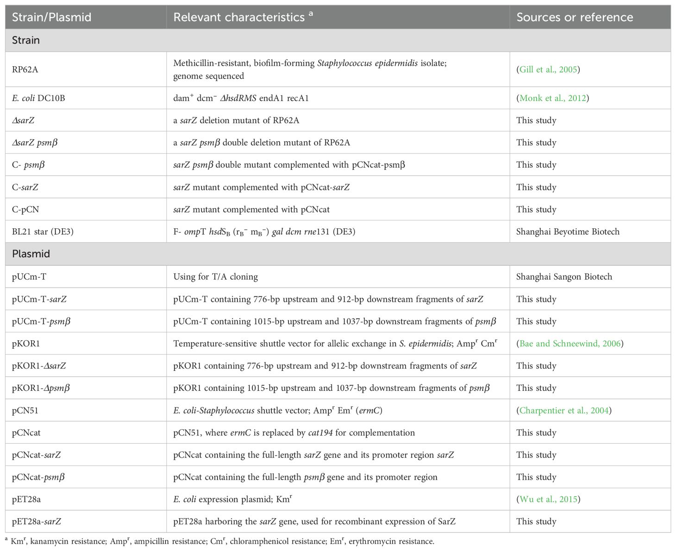Select the Strain/Plasmid column header
The height and width of the screenshot is (551, 676).
(86, 17)
